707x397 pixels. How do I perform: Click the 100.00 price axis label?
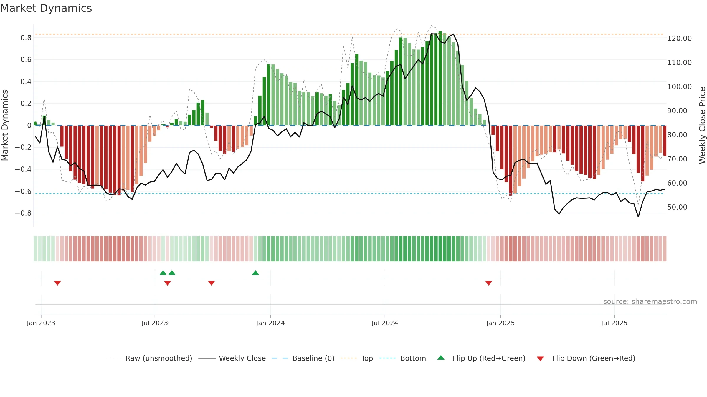coord(680,87)
